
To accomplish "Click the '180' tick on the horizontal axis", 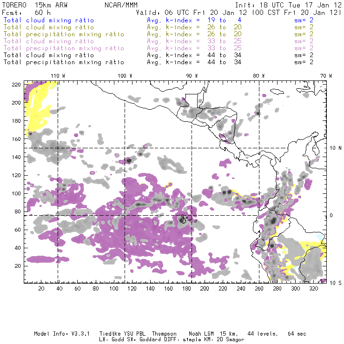I will coord(186,289).
